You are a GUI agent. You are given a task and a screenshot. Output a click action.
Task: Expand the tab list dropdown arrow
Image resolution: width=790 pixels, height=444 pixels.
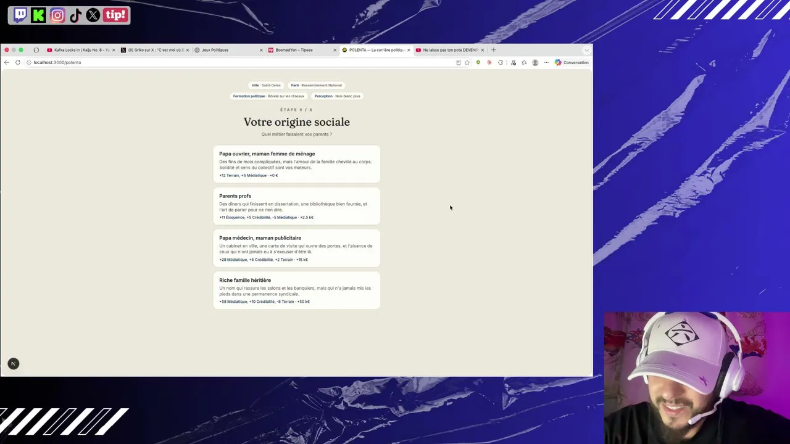[586, 50]
